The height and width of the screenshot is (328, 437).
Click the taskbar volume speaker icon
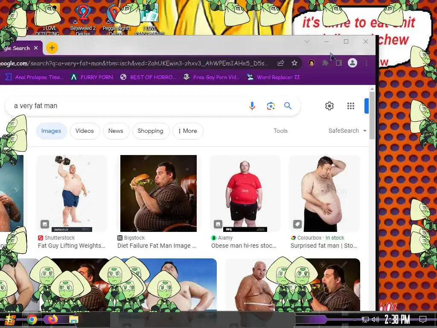pos(376,319)
